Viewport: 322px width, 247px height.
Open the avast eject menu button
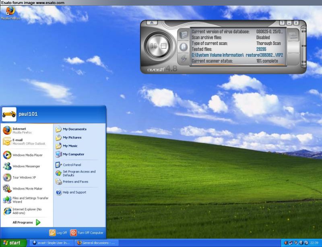pyautogui.click(x=152, y=23)
